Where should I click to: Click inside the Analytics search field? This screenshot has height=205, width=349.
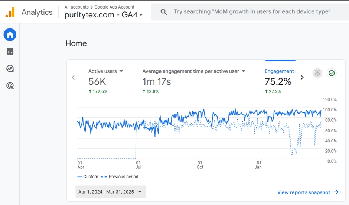[x=252, y=12]
